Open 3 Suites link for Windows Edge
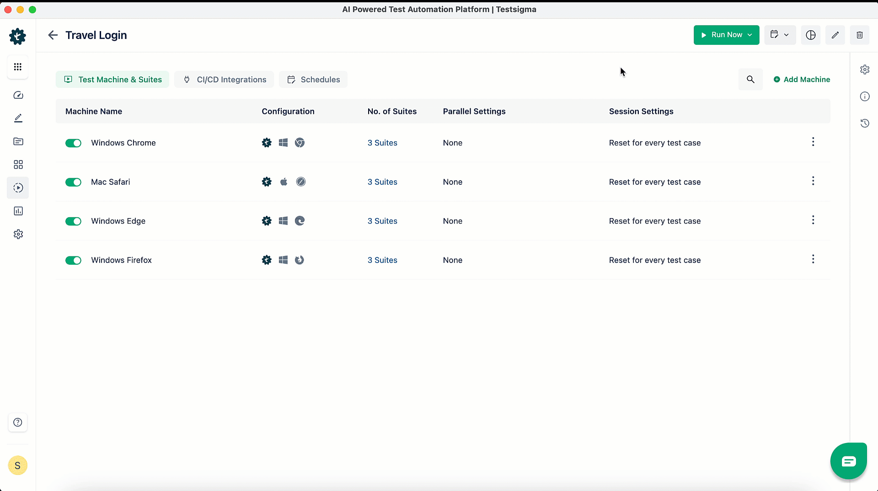 pos(382,221)
